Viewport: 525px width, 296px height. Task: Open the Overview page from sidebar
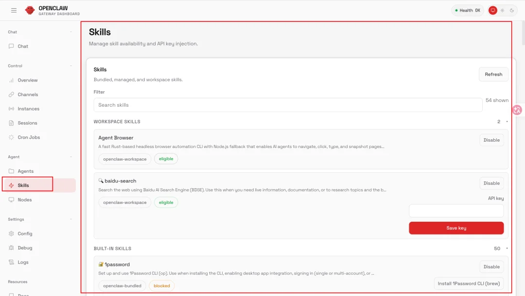(27, 80)
